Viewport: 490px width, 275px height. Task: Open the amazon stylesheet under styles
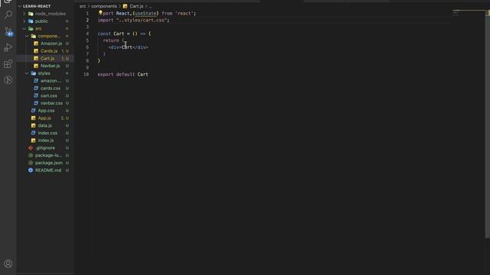point(51,81)
